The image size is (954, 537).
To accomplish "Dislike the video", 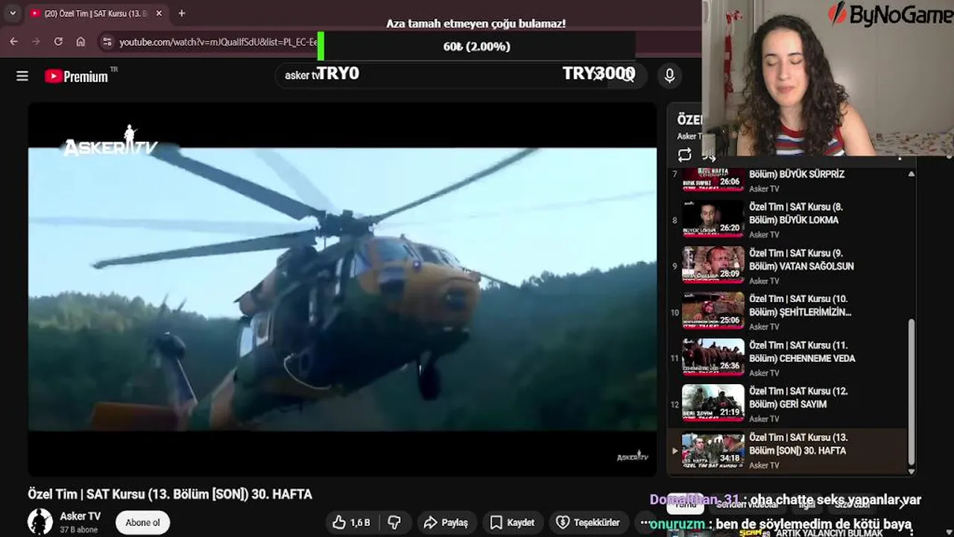I will 395,522.
